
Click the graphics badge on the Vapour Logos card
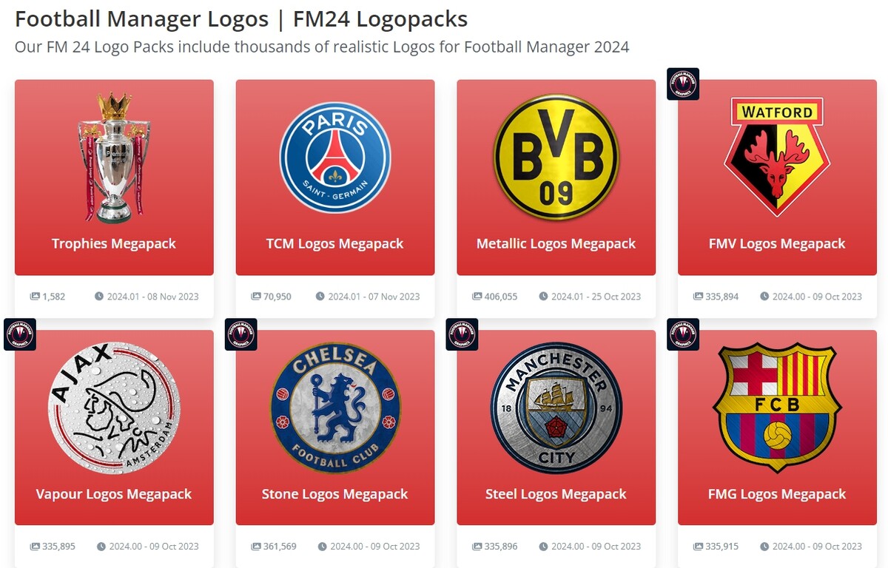point(20,334)
